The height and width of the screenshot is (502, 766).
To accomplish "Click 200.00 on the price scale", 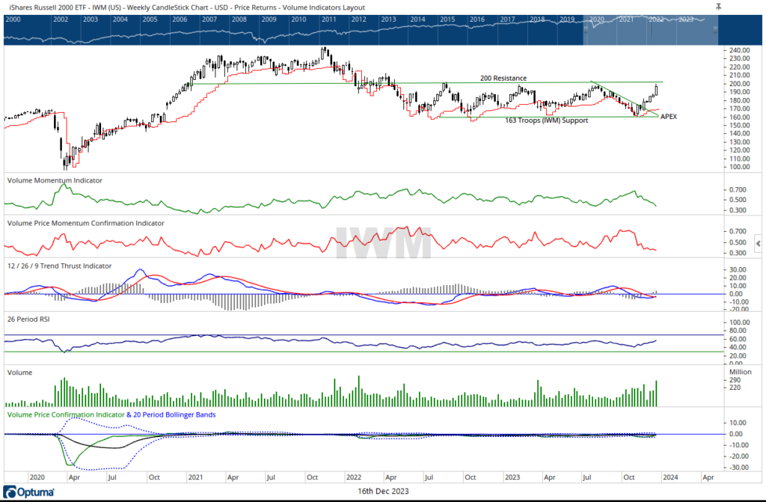I will click(x=740, y=84).
